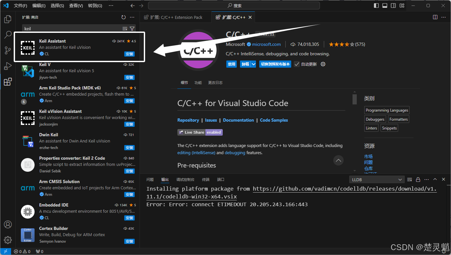This screenshot has height=255, width=451.
Task: Switch to extension Features tab
Action: (x=198, y=83)
